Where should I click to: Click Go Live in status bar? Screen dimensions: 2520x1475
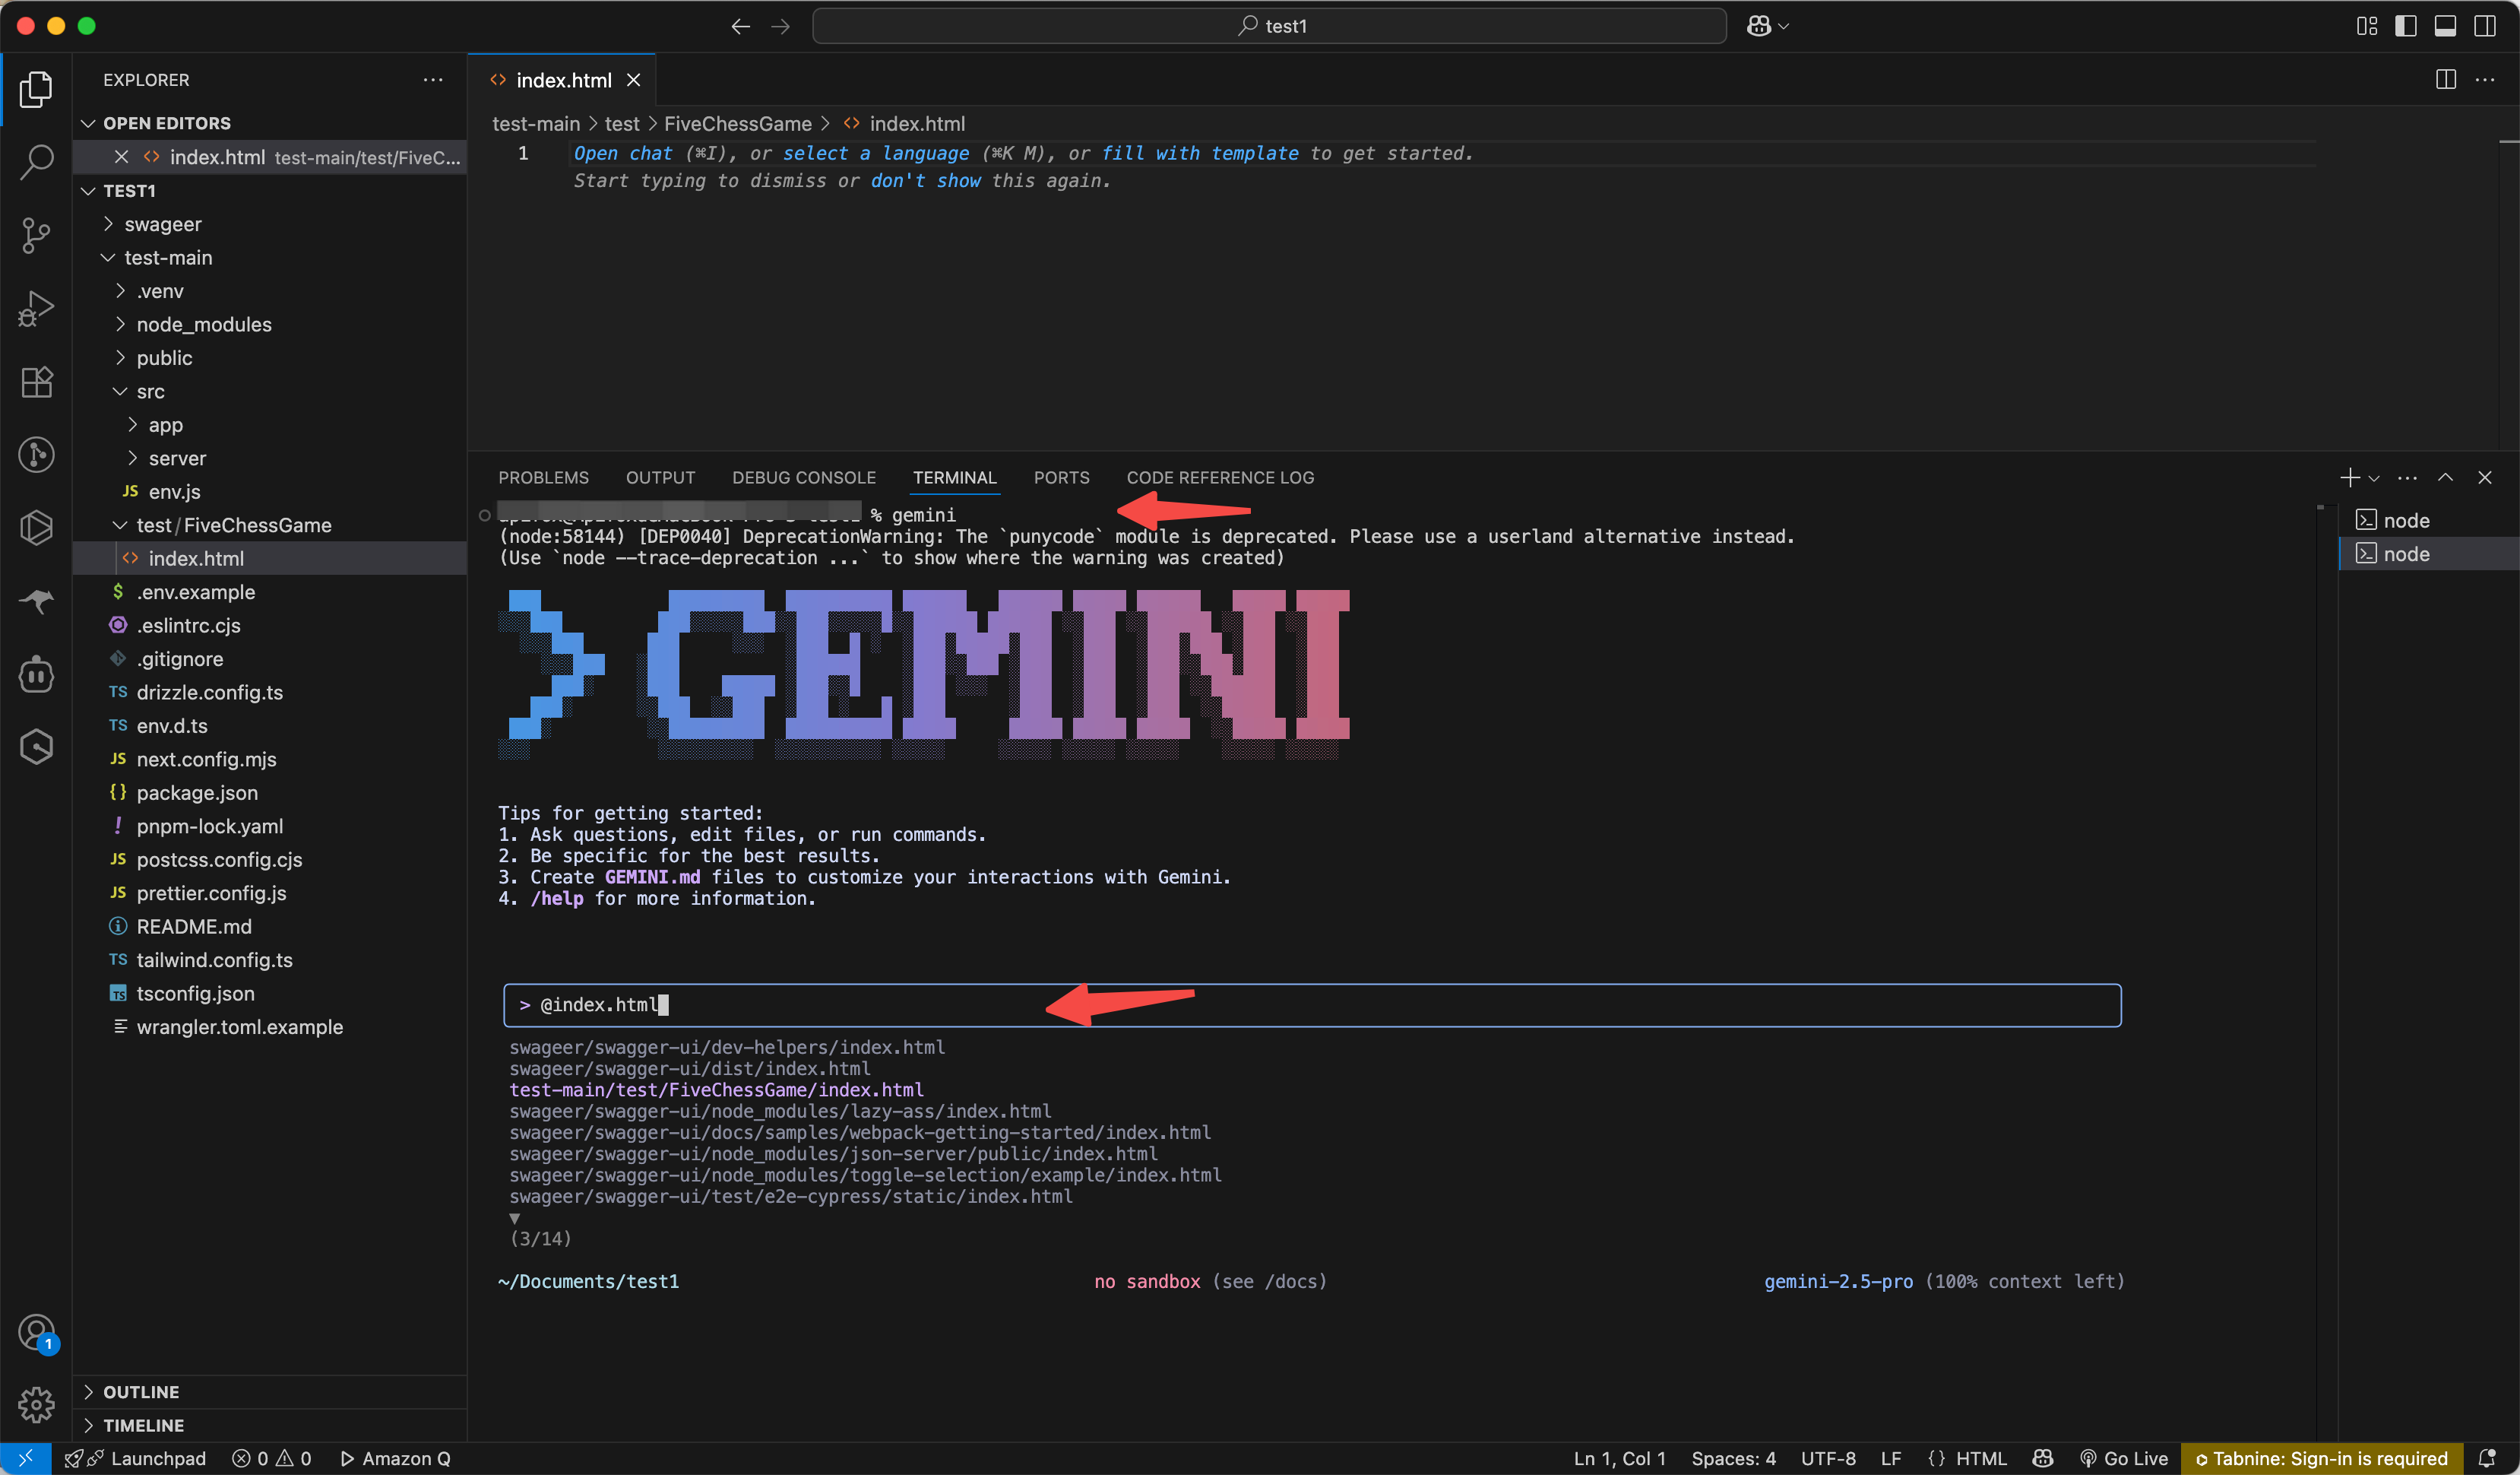tap(2124, 1458)
